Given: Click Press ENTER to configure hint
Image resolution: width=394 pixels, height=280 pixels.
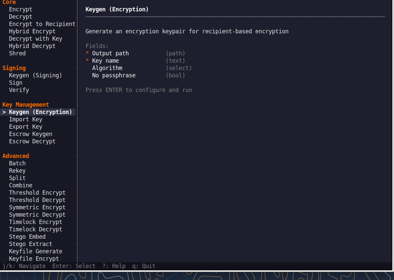Looking at the screenshot, I should 139,90.
